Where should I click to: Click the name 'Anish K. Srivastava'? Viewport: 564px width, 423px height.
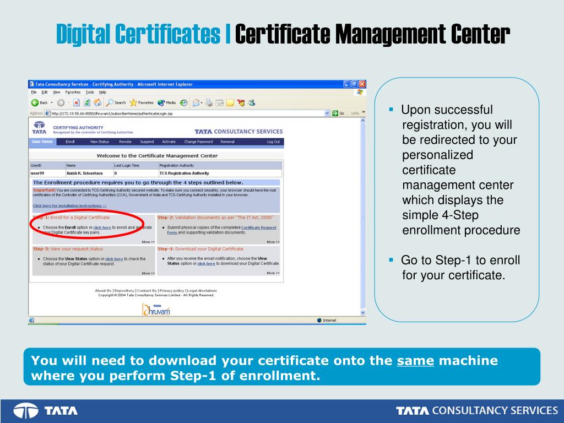pos(84,173)
